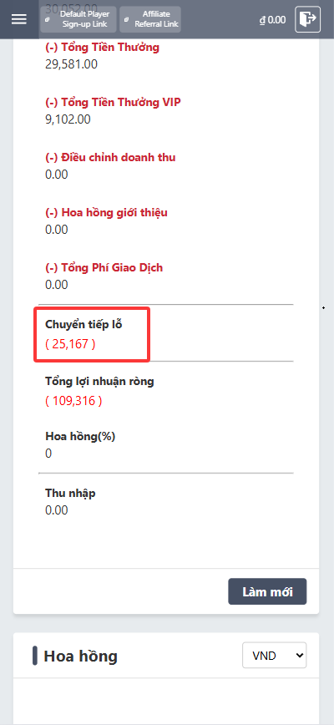Click the Tổng Phí Giao Dịch label

(104, 267)
